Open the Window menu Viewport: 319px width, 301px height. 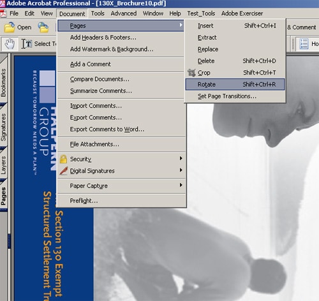pyautogui.click(x=153, y=13)
